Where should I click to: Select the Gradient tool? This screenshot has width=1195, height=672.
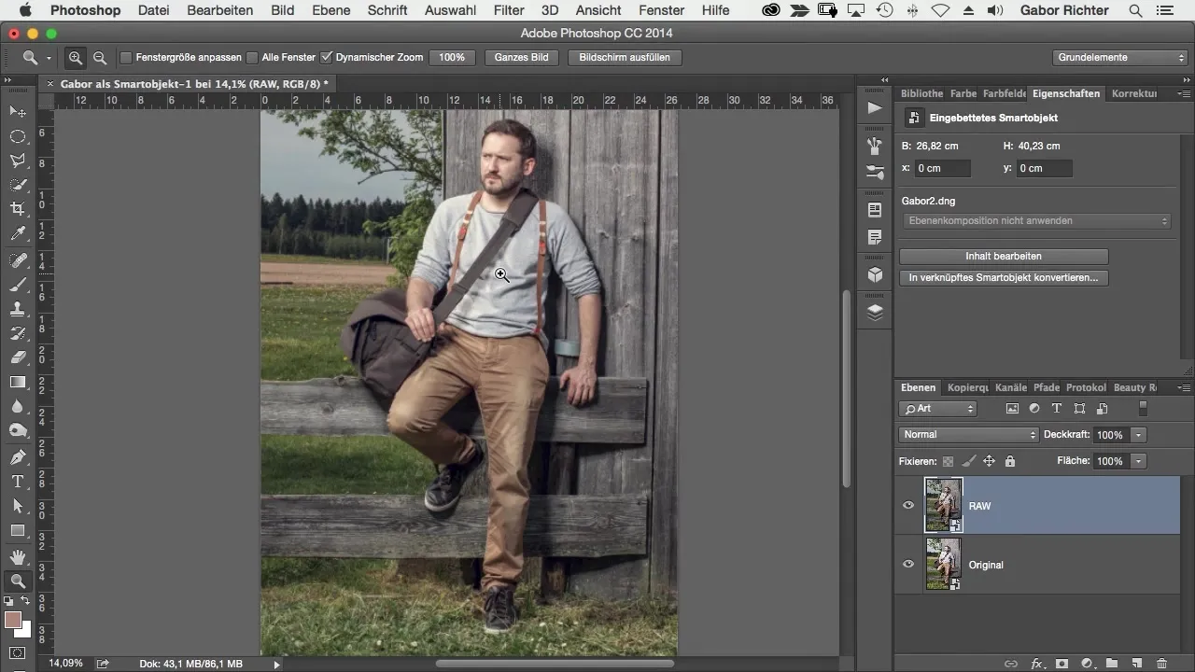coord(18,382)
